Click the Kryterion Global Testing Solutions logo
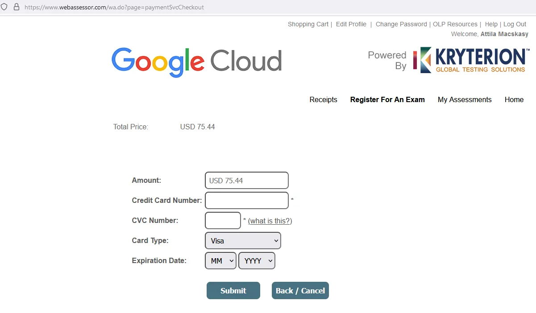The width and height of the screenshot is (536, 313). point(471,60)
